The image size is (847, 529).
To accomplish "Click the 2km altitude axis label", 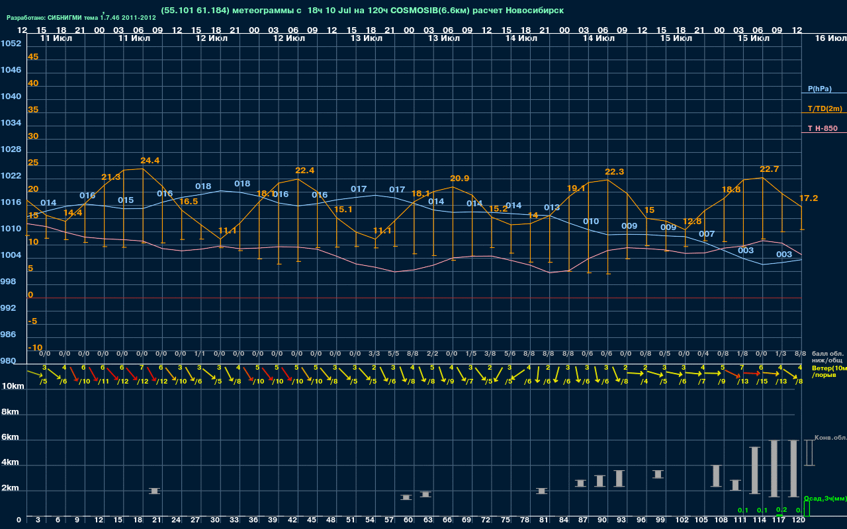I will point(11,489).
